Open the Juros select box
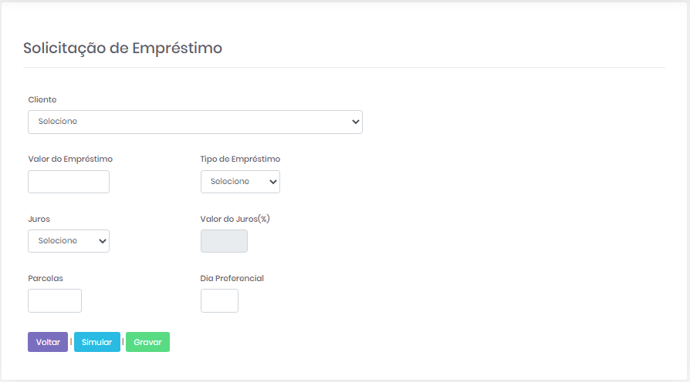The height and width of the screenshot is (382, 690). coord(69,241)
